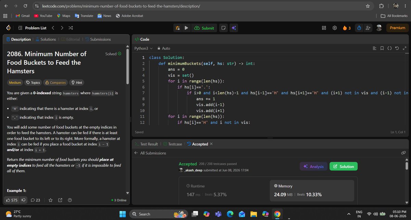Open the Problem List panel
The image size is (411, 220).
[x=32, y=28]
